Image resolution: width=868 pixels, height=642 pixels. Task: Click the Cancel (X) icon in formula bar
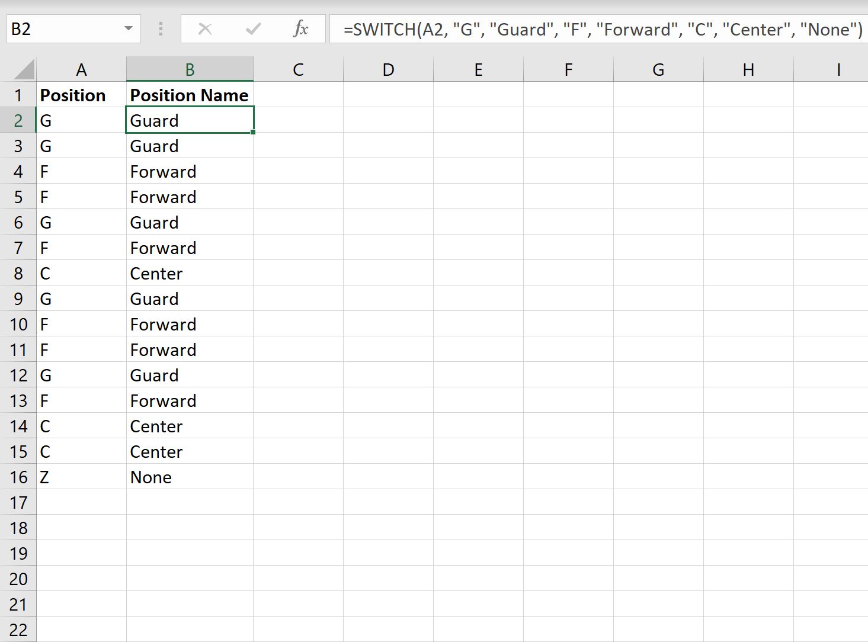tap(204, 28)
